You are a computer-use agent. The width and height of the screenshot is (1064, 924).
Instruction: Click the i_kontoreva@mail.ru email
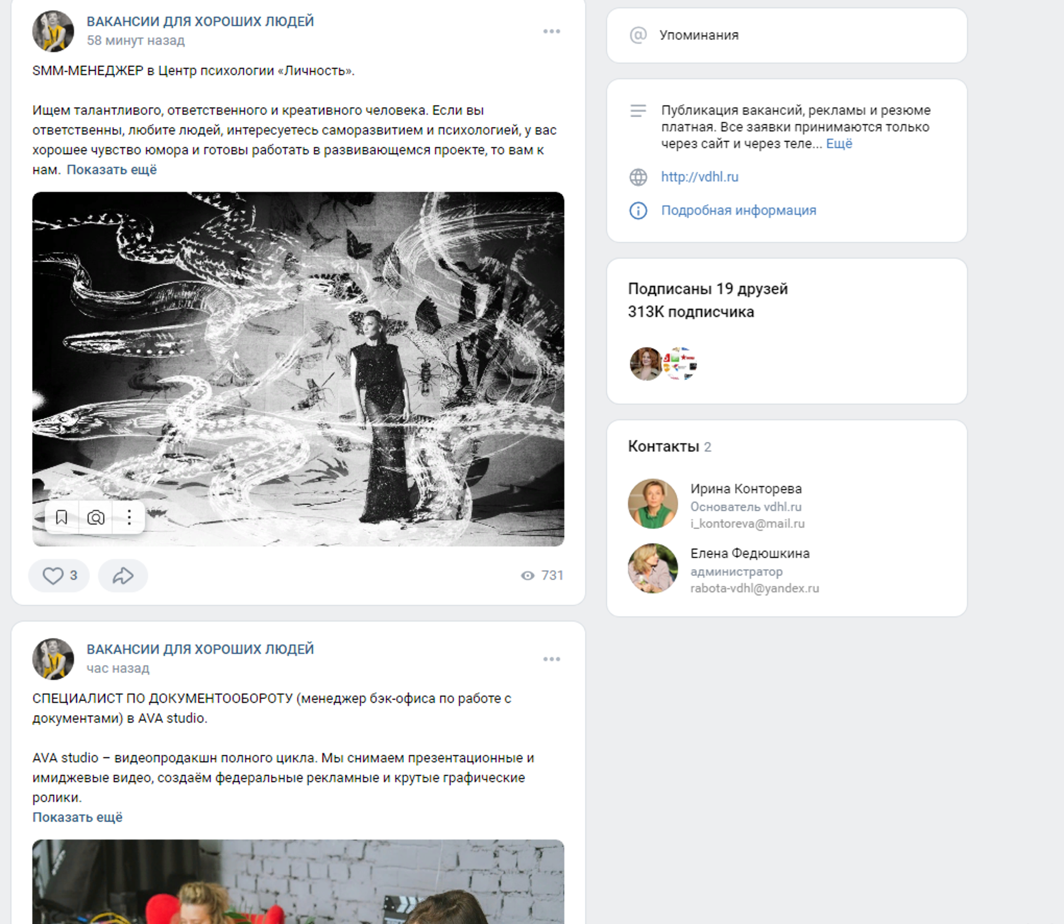[x=747, y=524]
